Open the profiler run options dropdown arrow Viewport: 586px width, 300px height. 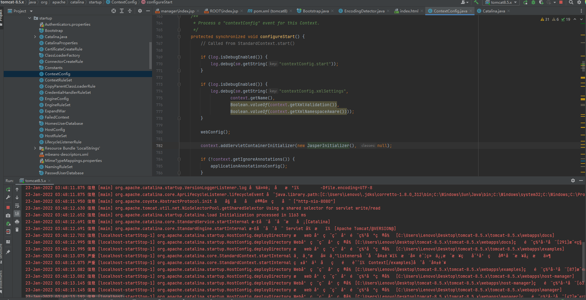click(554, 2)
